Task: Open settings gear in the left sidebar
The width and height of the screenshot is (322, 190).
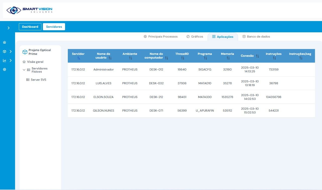Action: click(5, 69)
